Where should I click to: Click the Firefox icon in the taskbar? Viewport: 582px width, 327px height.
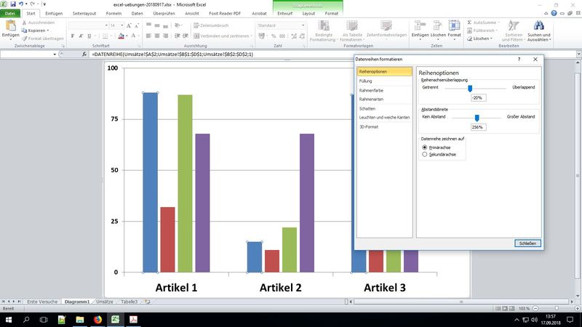coord(97,320)
